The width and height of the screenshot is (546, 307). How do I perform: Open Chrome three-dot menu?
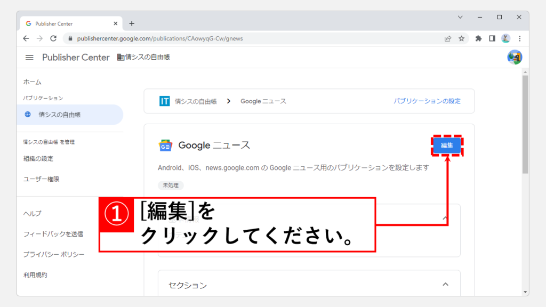pos(519,38)
